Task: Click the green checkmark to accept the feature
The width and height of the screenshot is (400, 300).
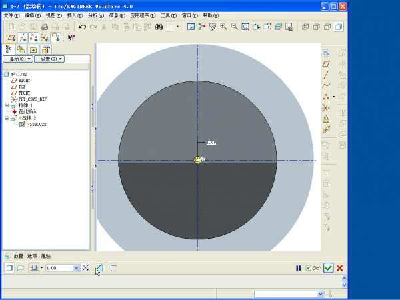Action: click(328, 268)
